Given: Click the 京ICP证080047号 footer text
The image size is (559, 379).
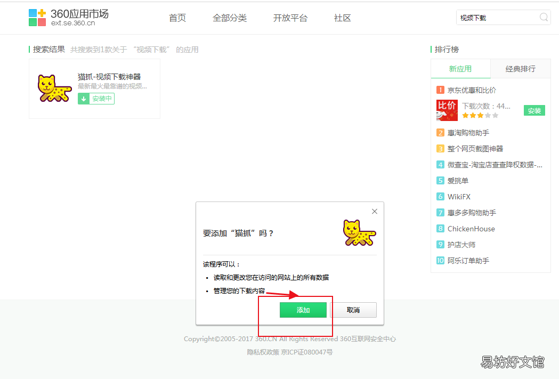Looking at the screenshot, I should (307, 352).
